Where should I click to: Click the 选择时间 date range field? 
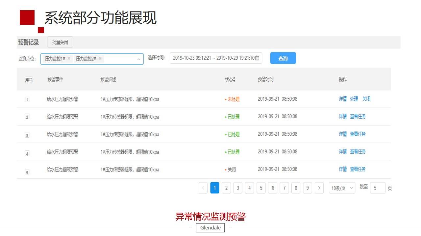point(216,58)
